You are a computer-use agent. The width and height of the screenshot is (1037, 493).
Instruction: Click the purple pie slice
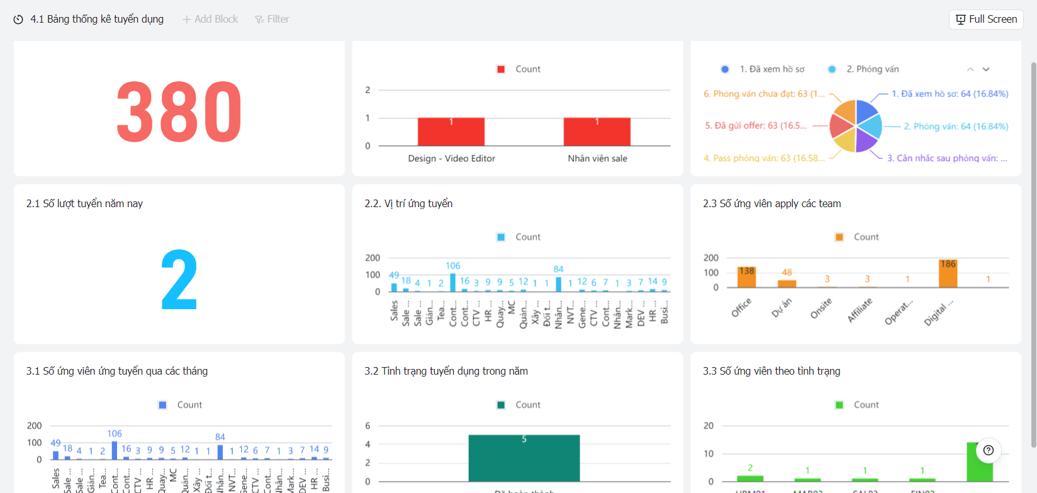pos(865,140)
